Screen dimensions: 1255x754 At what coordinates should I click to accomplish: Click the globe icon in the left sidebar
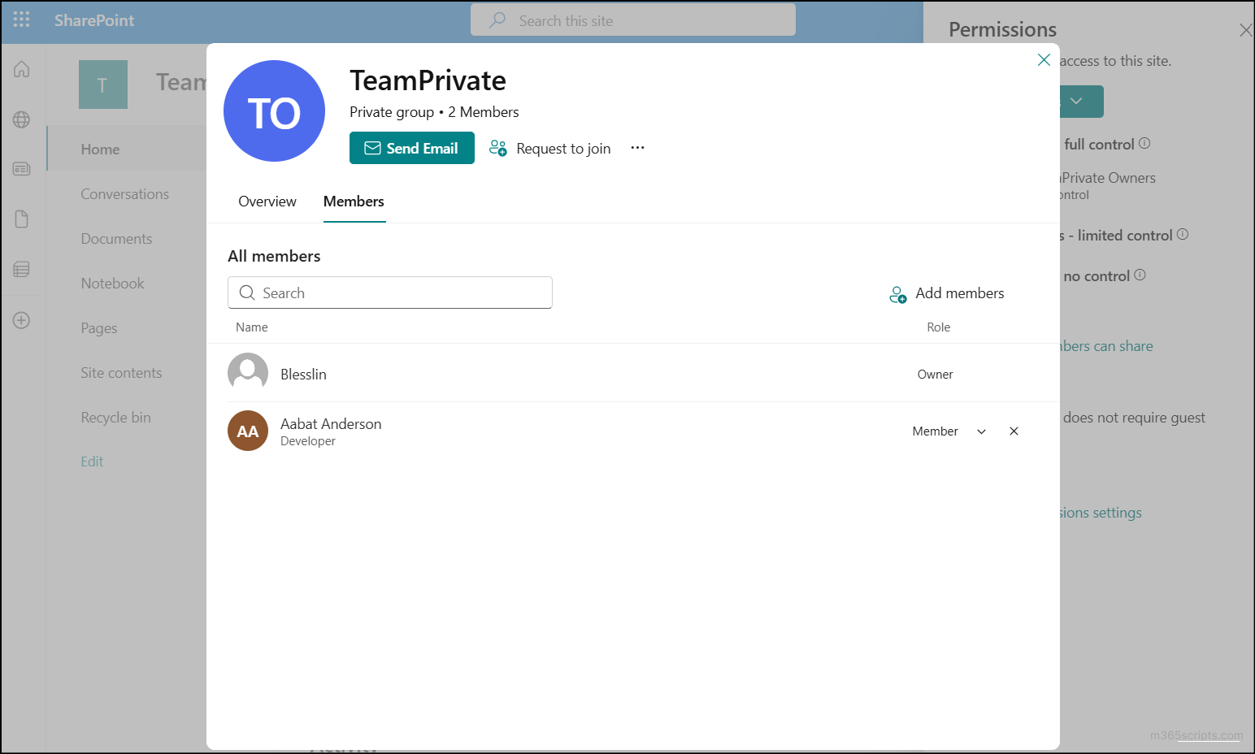pos(22,119)
